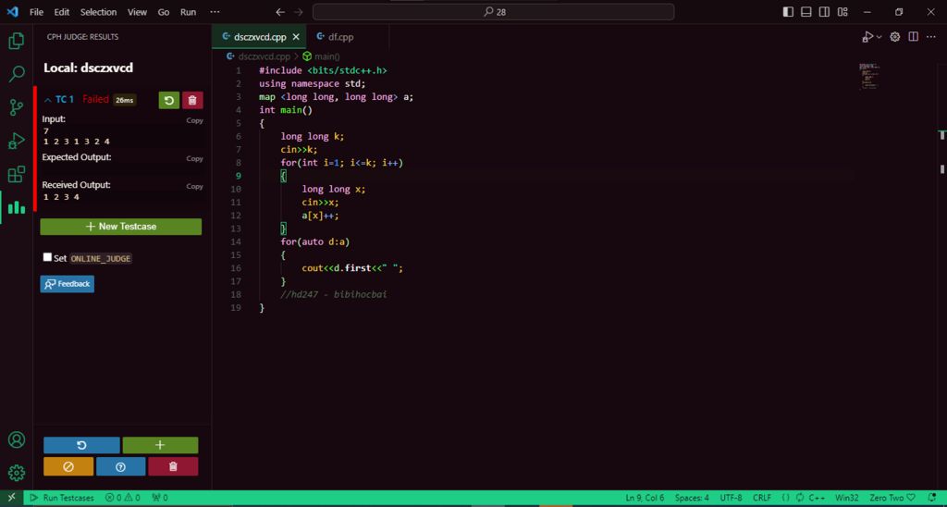Click the Run code play icon in editor toolbar

[x=867, y=37]
